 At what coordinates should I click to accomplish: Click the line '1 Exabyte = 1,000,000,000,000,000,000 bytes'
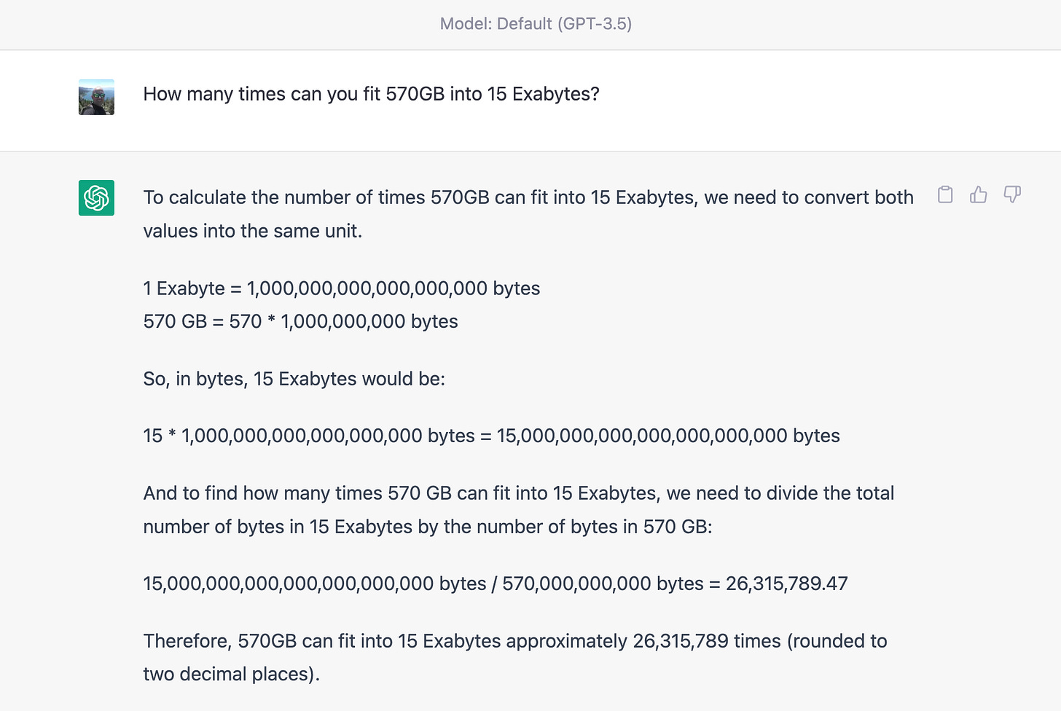click(342, 288)
